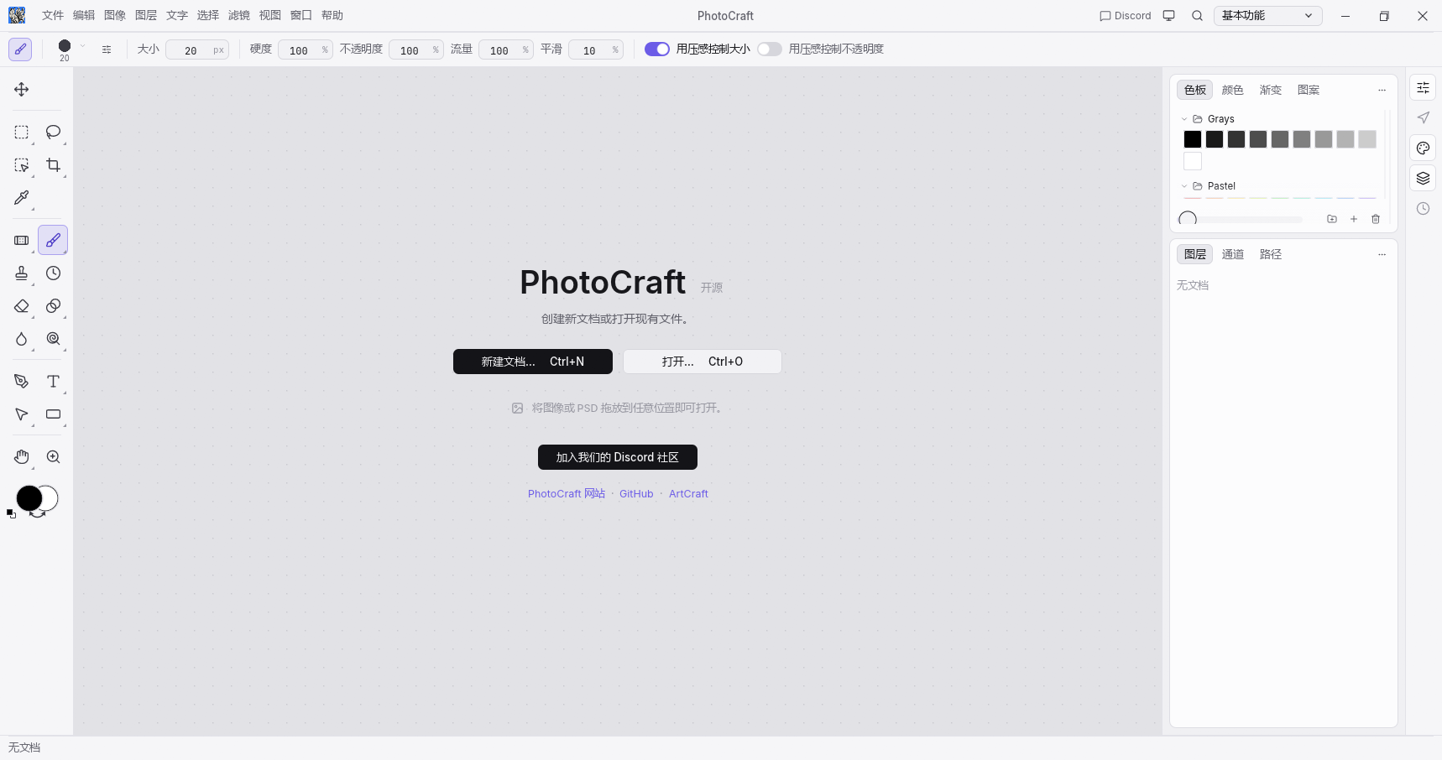Select the rectangular marquee tool
This screenshot has width=1442, height=760.
(22, 132)
